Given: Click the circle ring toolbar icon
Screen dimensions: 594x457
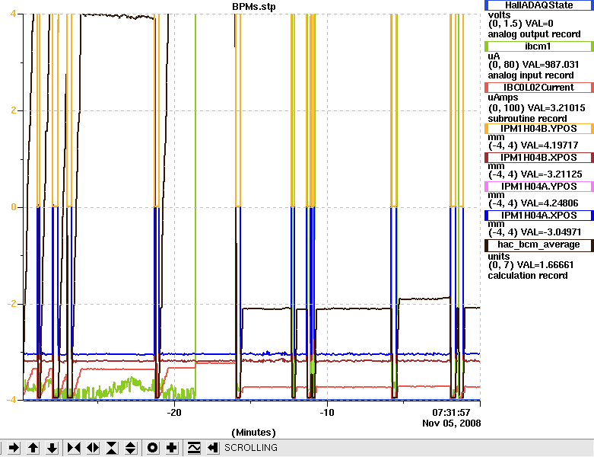Looking at the screenshot, I should [153, 448].
